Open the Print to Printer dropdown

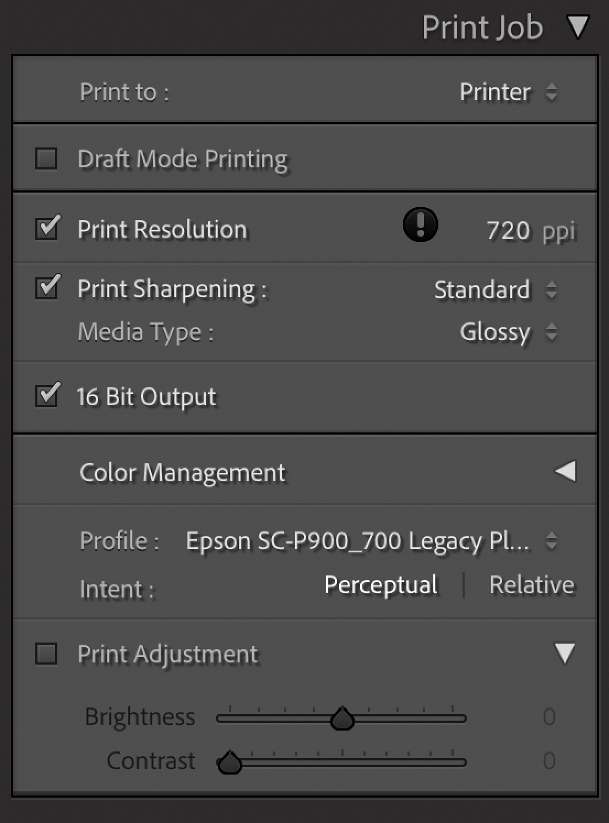click(x=509, y=92)
